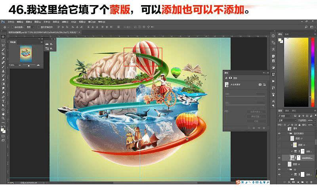Open auto-select 图层 dropdown in options bar
The width and height of the screenshot is (317, 190).
pyautogui.click(x=31, y=27)
